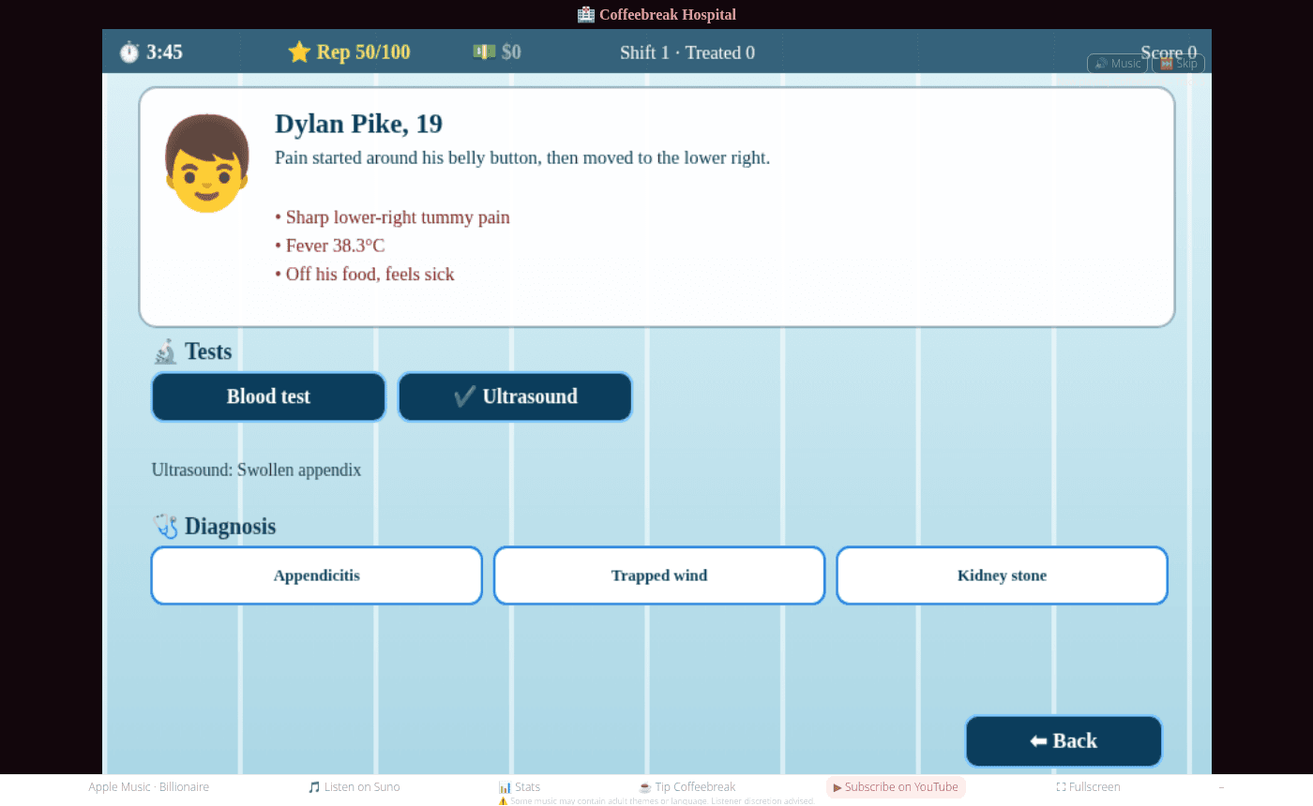The height and width of the screenshot is (806, 1313).
Task: Skip the current music track
Action: click(1179, 64)
